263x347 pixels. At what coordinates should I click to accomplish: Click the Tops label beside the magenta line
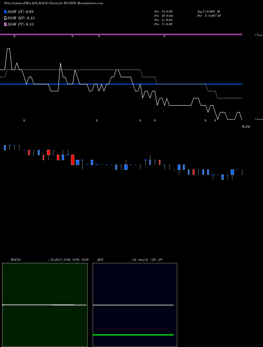pyautogui.click(x=259, y=35)
